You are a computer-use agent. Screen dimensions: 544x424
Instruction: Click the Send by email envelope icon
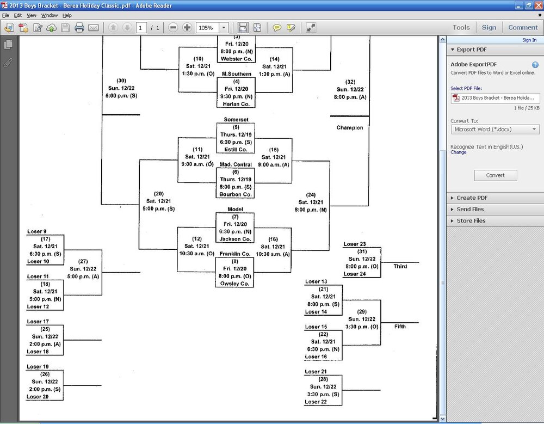coord(94,28)
